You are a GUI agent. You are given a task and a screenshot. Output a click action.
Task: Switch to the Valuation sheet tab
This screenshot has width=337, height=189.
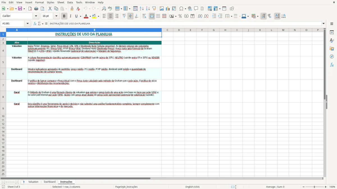click(x=33, y=182)
